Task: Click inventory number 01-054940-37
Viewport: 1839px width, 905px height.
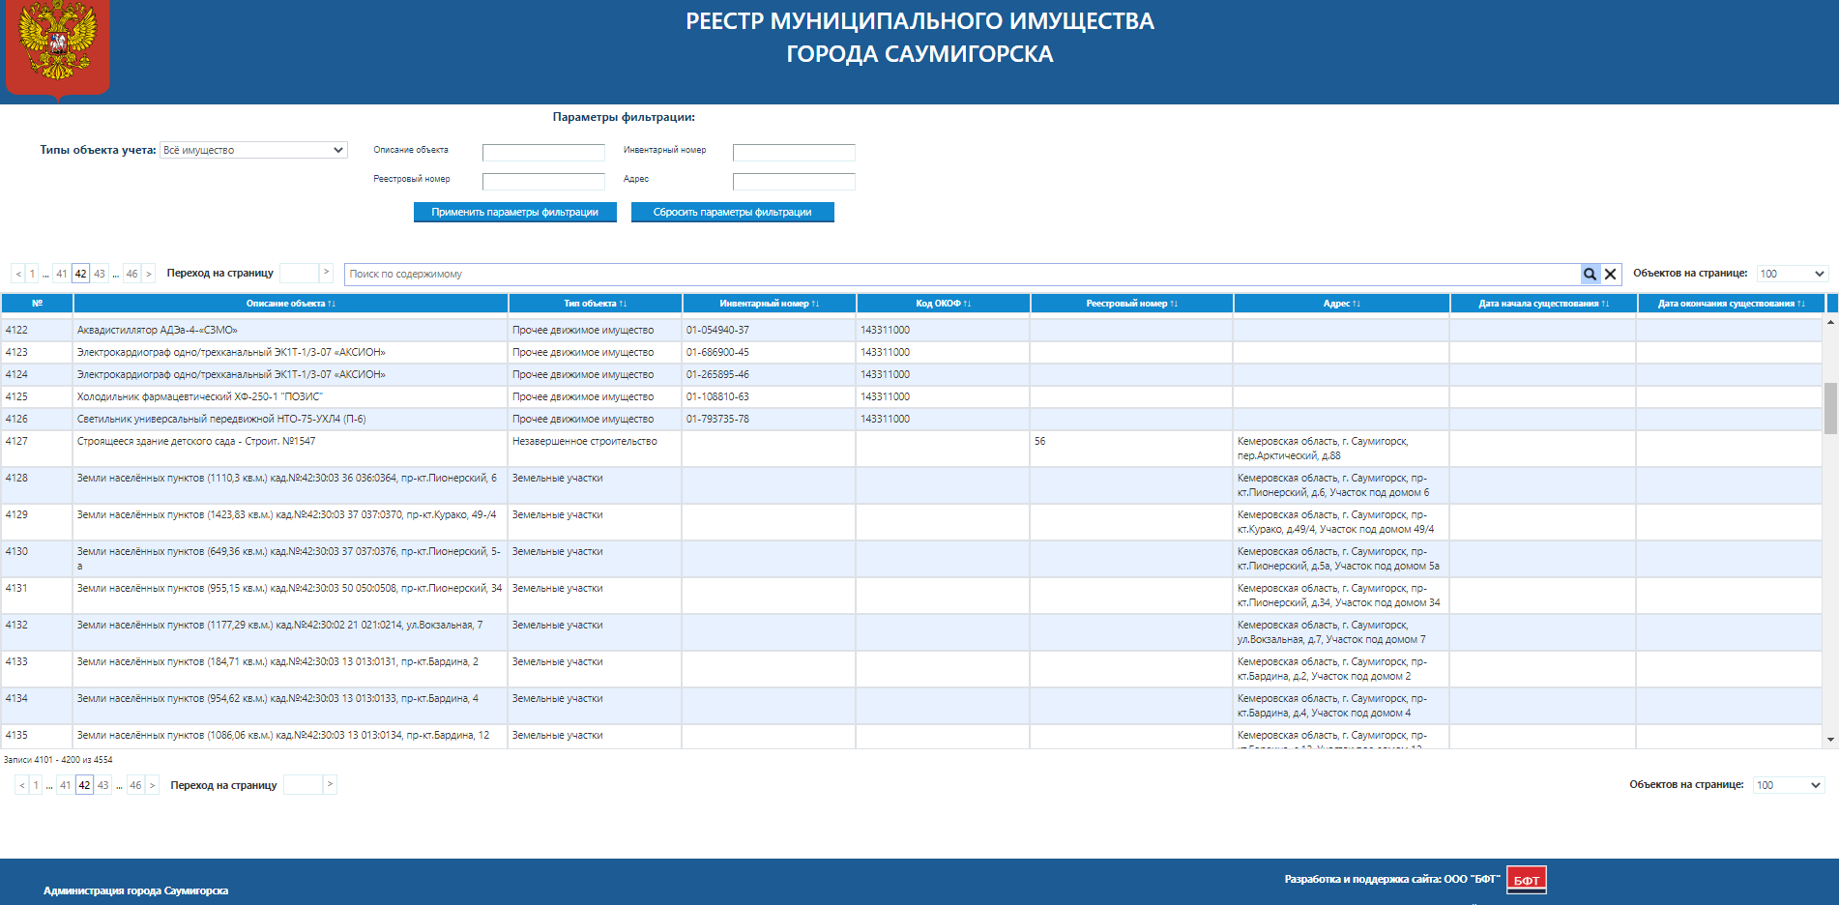Action: point(717,330)
